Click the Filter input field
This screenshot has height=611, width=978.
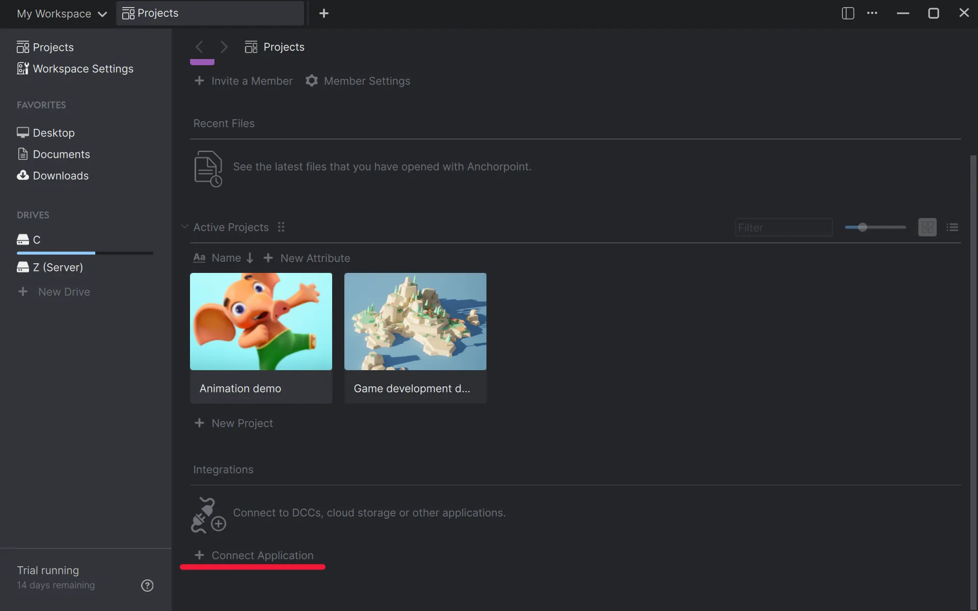coord(783,228)
